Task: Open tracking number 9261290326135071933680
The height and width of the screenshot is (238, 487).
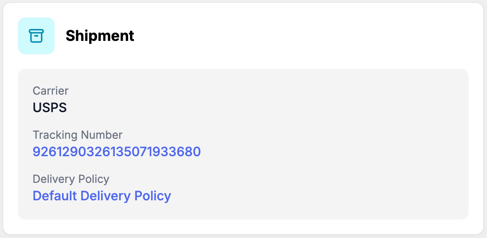Action: (117, 152)
